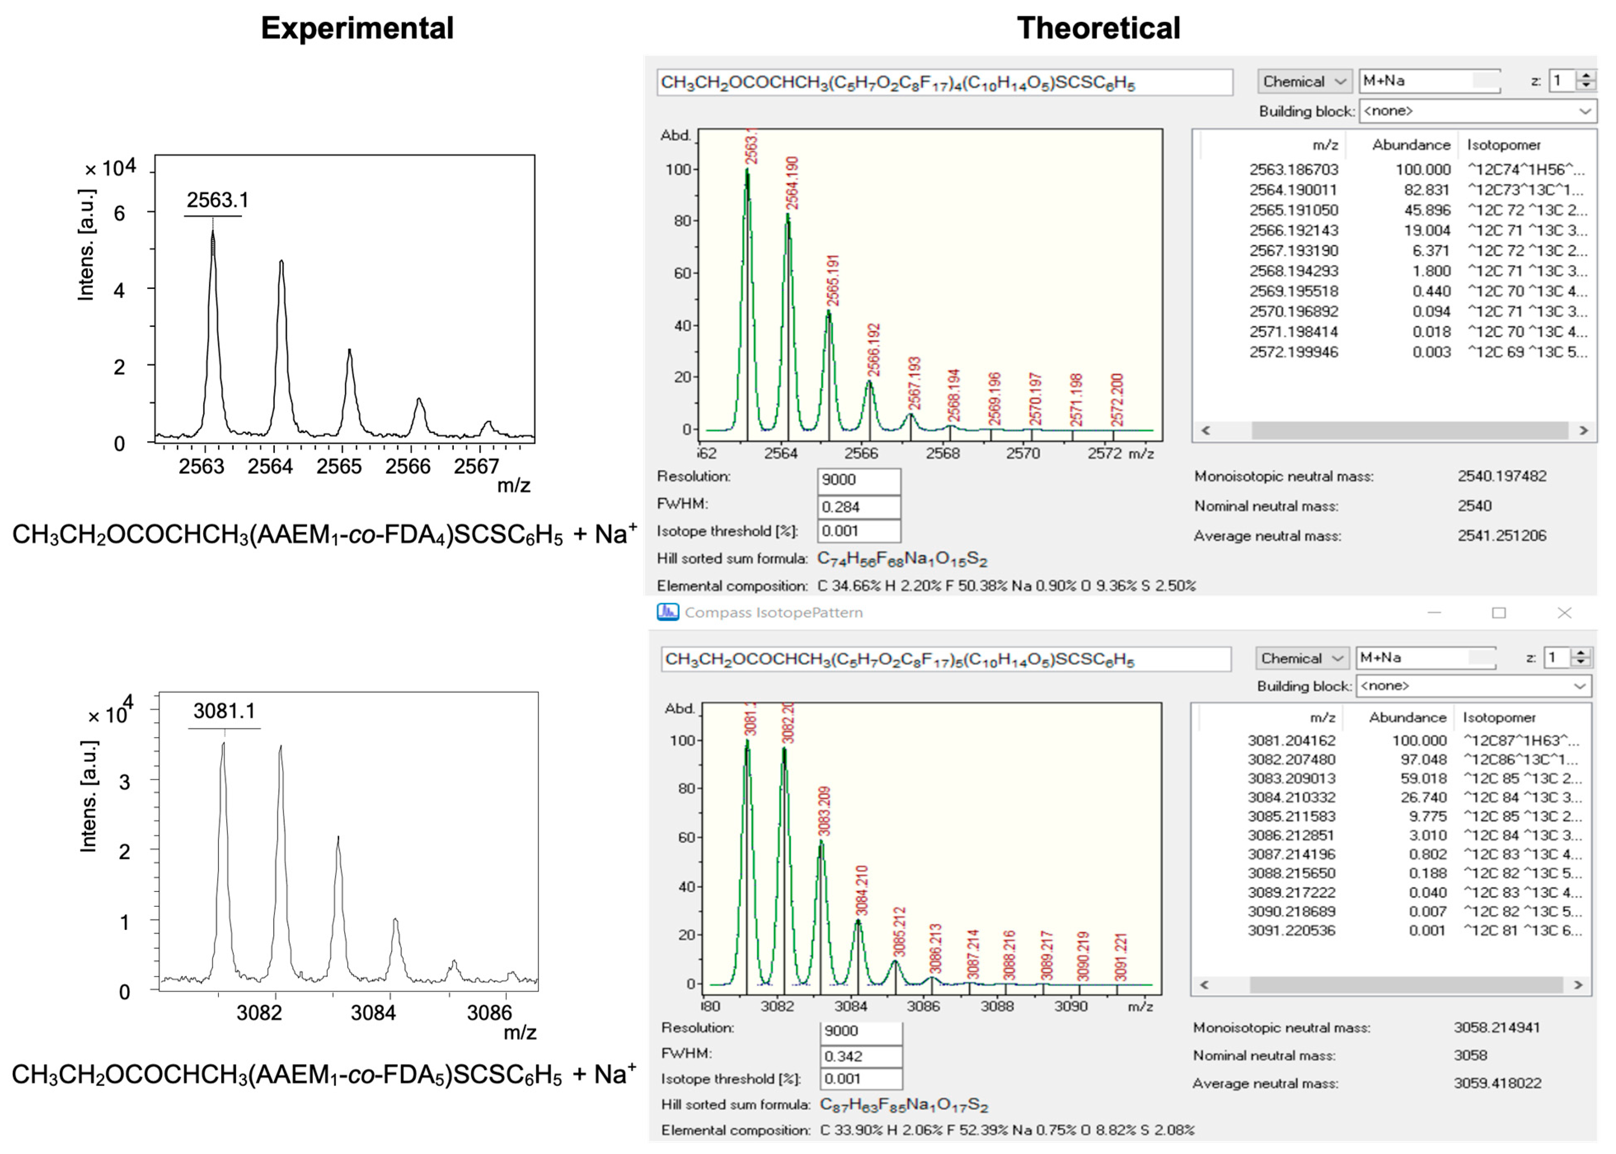1616x1154 pixels.
Task: Select row 3083.209013 in lower table
Action: [1291, 778]
